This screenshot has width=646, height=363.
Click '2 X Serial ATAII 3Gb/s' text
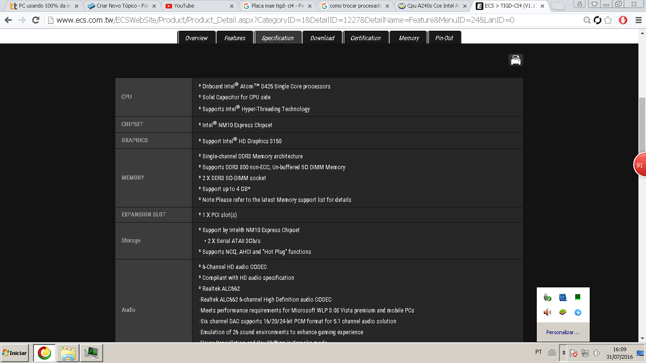point(234,241)
